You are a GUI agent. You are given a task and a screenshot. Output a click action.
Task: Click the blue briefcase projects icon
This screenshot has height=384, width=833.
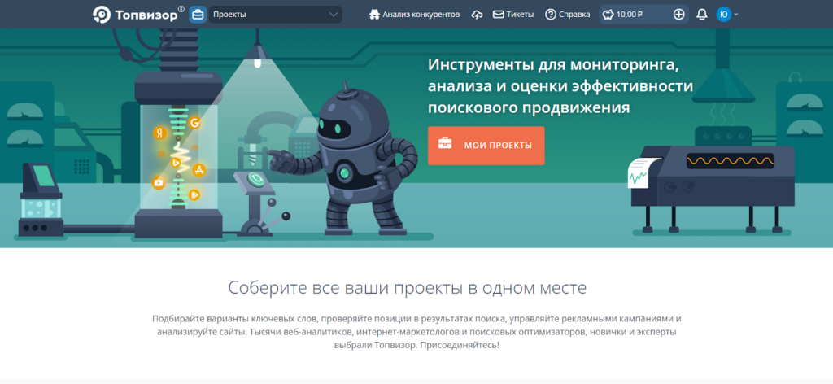point(198,15)
